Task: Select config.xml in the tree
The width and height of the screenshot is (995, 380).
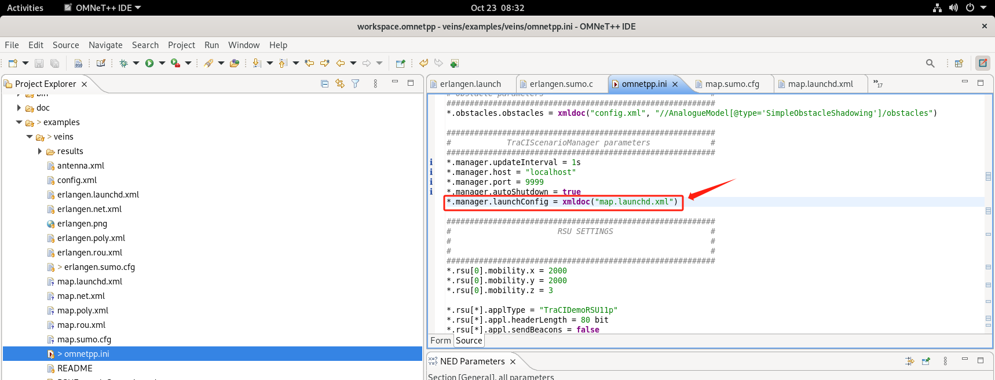Action: click(x=76, y=180)
